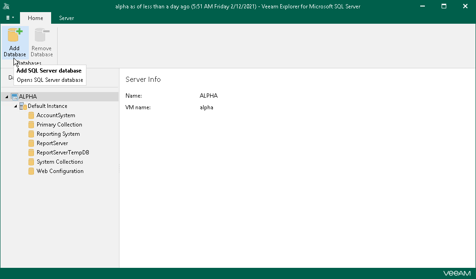Screen dimensions: 476x279
Task: Click the ReportServerTempDB database icon
Action: (x=31, y=153)
